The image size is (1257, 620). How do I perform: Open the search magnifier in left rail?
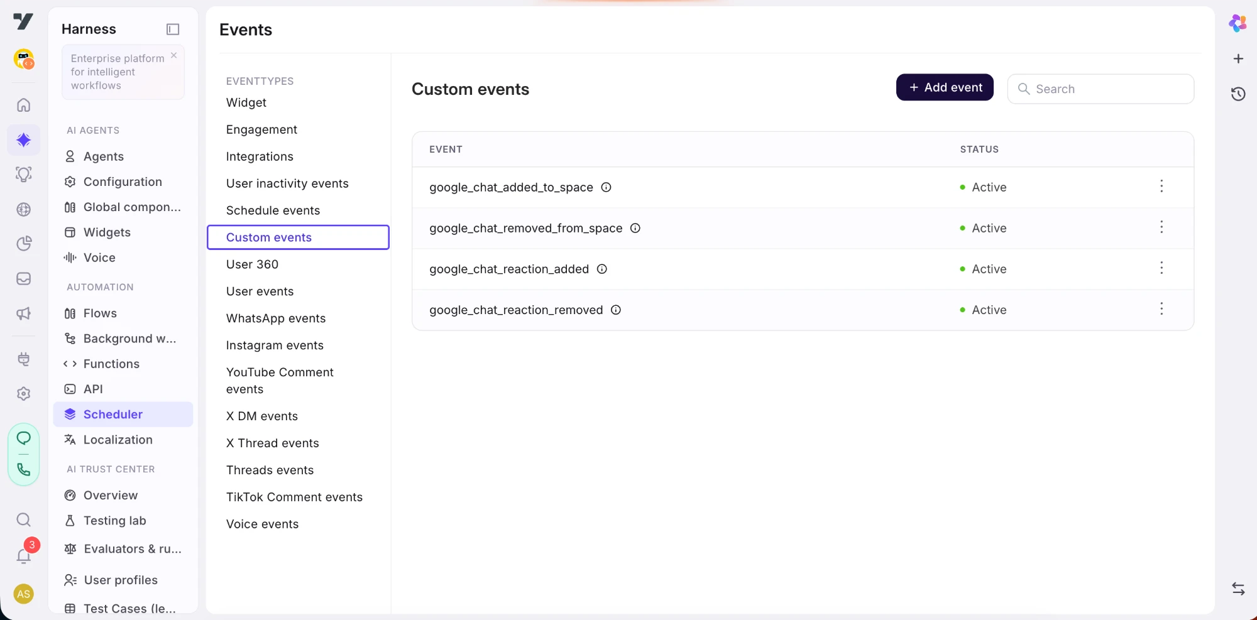tap(24, 519)
